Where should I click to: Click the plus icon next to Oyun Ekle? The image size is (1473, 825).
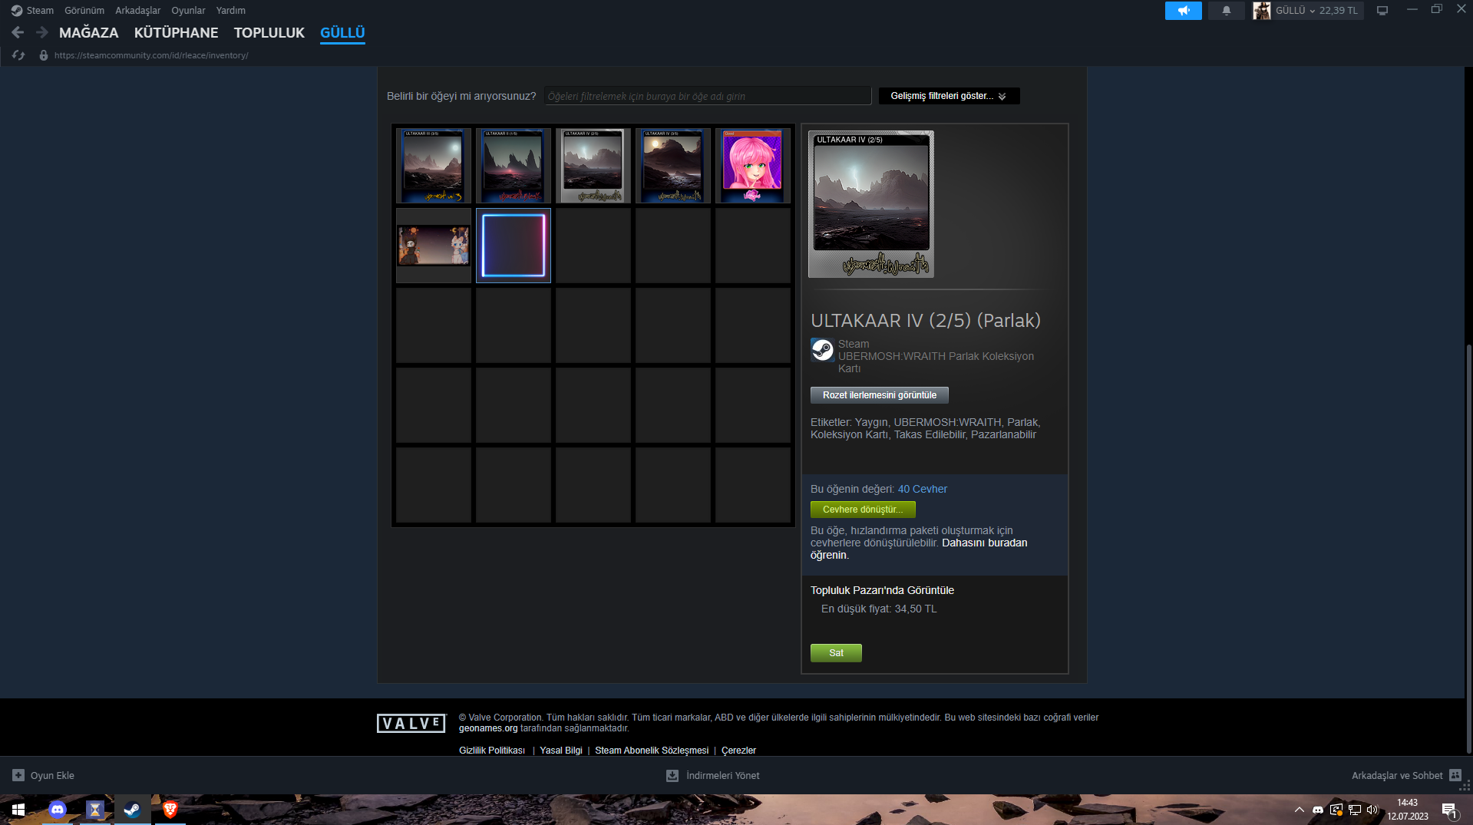tap(18, 775)
